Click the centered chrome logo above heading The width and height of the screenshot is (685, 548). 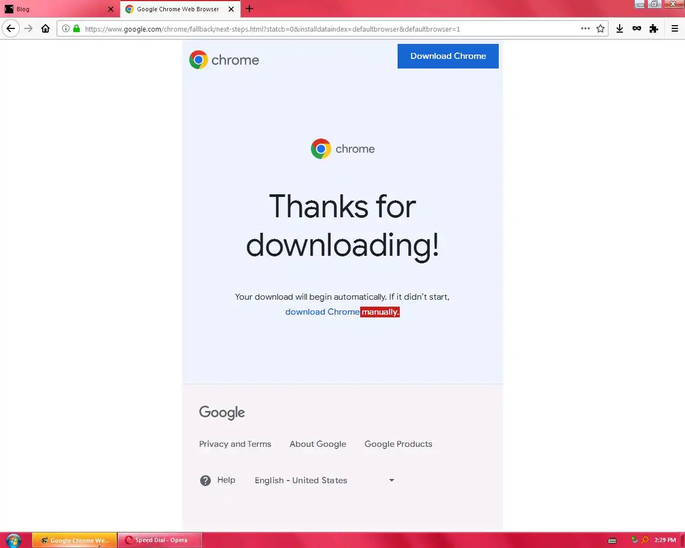(342, 149)
